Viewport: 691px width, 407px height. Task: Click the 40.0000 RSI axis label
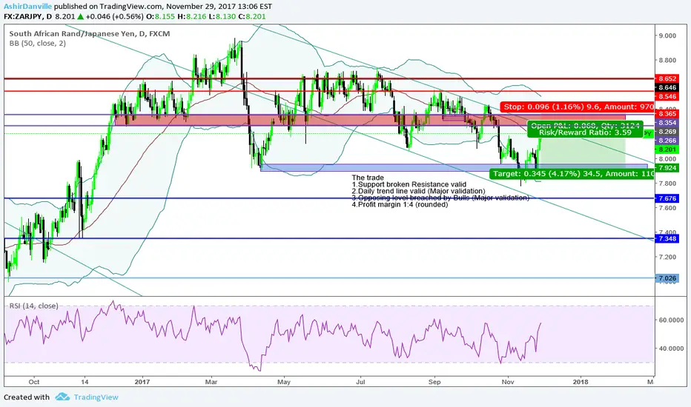[x=671, y=348]
